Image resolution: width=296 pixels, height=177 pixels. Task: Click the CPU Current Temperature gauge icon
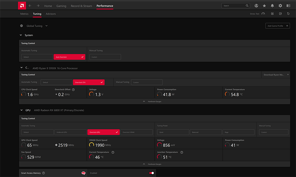click(x=227, y=94)
